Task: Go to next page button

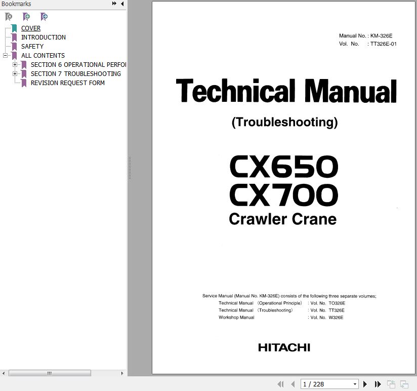Action: coord(365,384)
